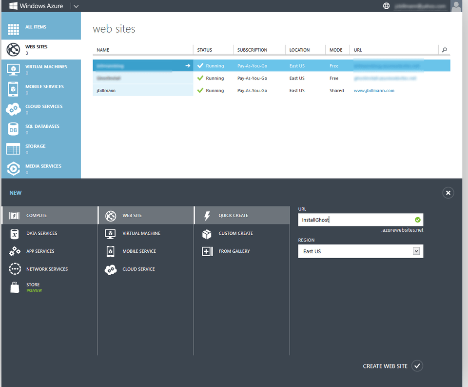
Task: Click the From Gallery plus icon
Action: tap(207, 251)
